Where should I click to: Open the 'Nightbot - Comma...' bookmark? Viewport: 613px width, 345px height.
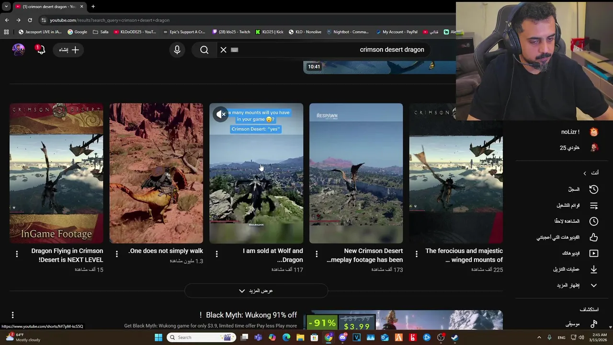click(x=348, y=32)
